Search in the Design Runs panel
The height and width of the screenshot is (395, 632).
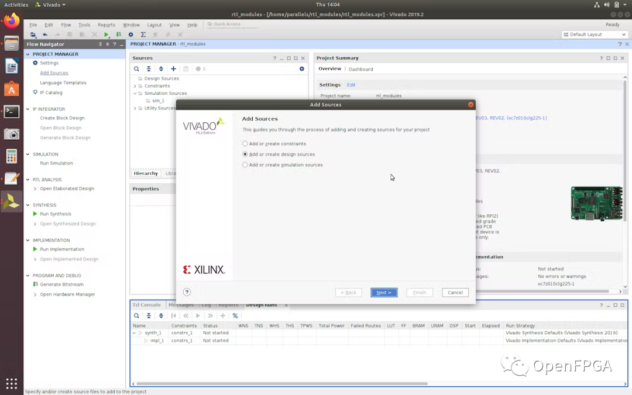pyautogui.click(x=136, y=315)
